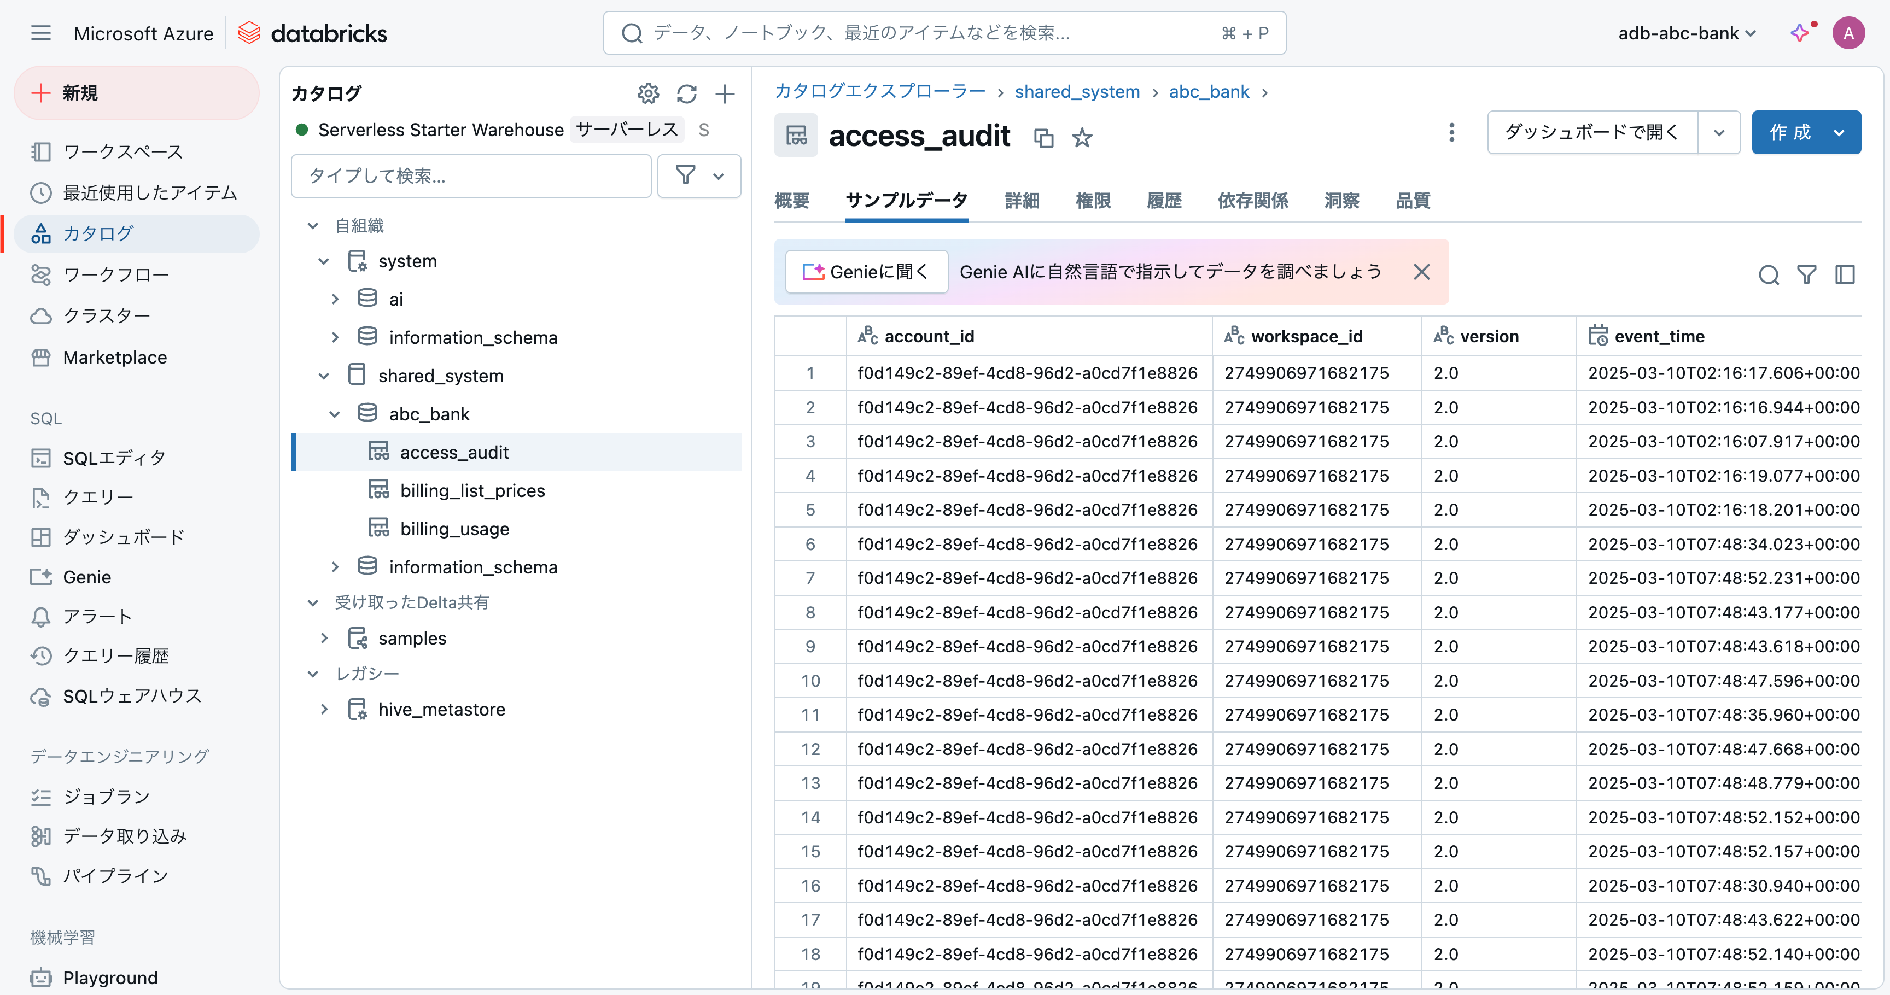
Task: Open the catalog filter dropdown
Action: pos(698,176)
